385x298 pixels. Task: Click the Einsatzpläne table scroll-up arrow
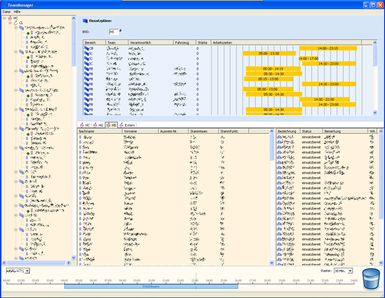pos(375,43)
